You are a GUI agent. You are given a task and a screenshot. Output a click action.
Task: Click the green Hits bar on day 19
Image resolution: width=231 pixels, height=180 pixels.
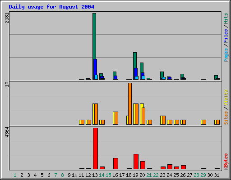coord(135,60)
